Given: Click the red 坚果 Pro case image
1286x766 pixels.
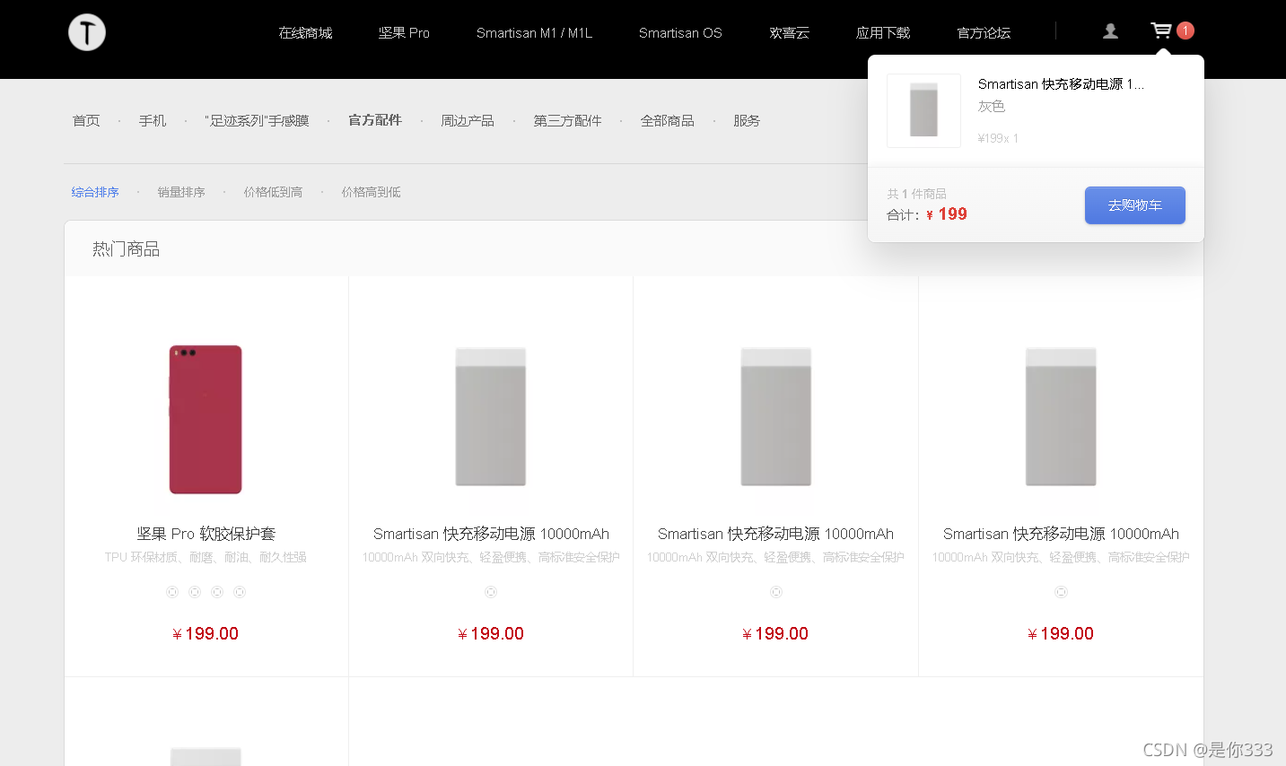Looking at the screenshot, I should (206, 420).
